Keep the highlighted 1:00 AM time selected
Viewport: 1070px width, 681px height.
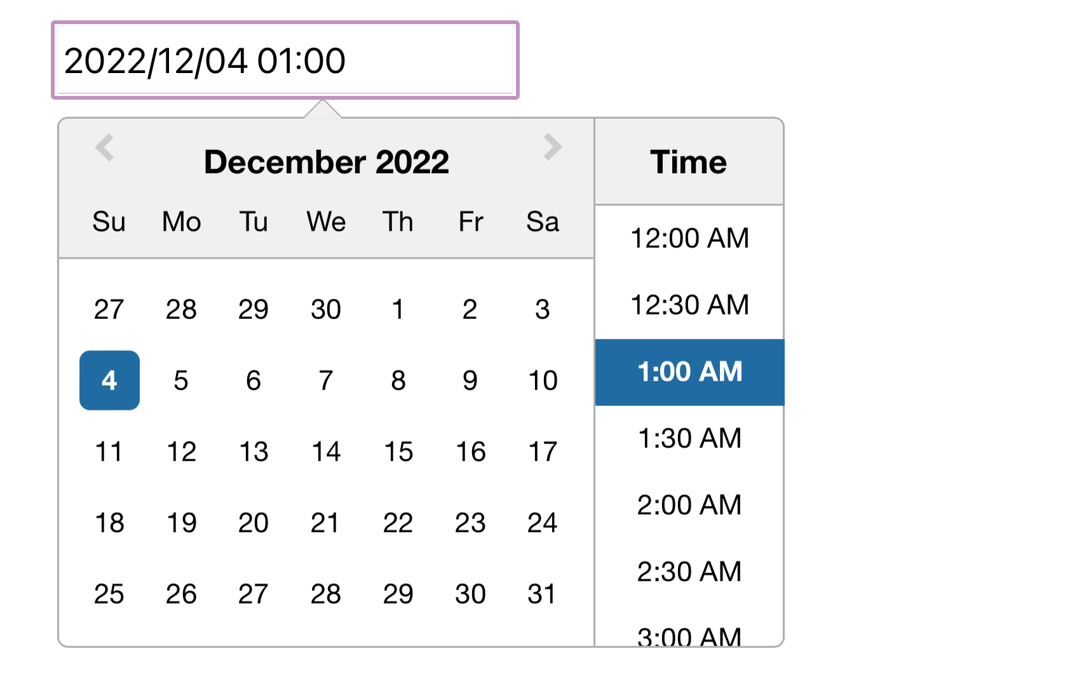689,372
